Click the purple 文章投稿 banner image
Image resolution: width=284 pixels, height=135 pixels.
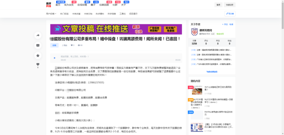[x=116, y=29]
